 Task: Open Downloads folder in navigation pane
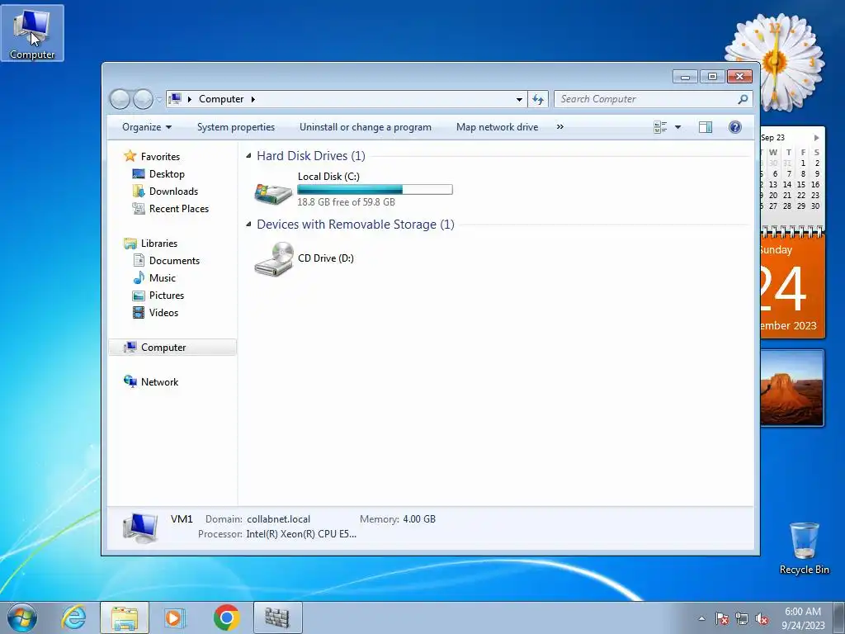tap(173, 192)
